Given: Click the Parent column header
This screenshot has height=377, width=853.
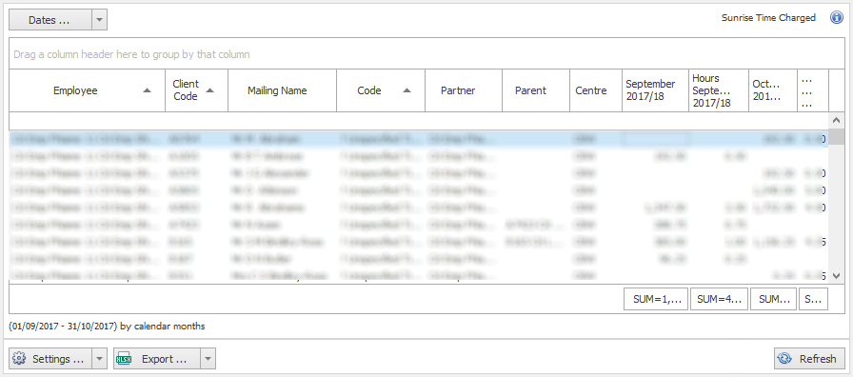Looking at the screenshot, I should tap(536, 90).
